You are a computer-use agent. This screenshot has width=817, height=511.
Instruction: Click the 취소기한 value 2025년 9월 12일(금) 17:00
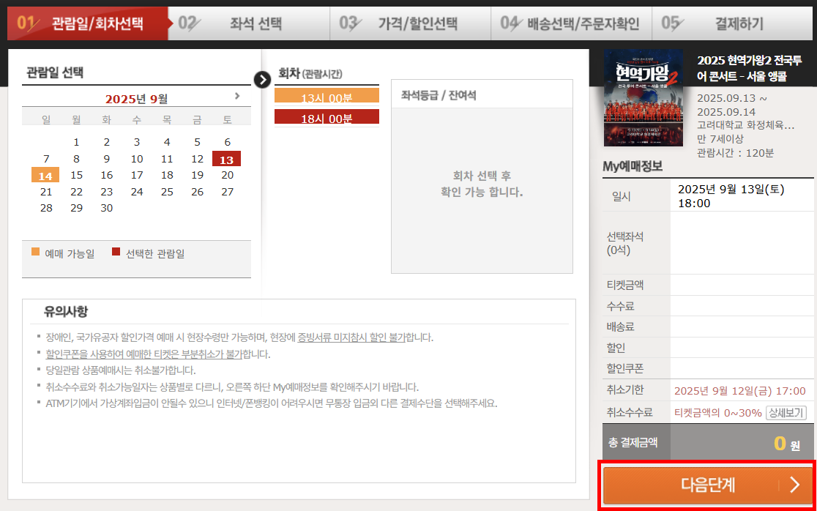click(x=740, y=391)
